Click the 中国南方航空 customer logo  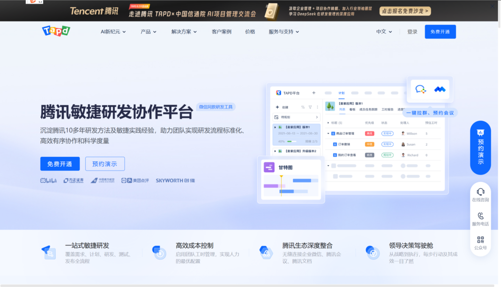pyautogui.click(x=102, y=180)
